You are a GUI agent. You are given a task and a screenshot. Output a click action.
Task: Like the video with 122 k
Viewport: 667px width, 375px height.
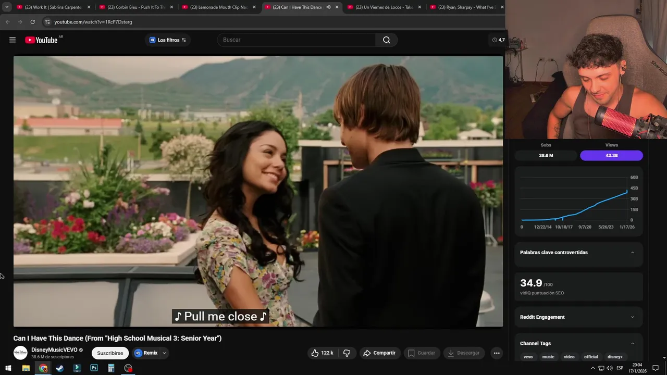[323, 353]
